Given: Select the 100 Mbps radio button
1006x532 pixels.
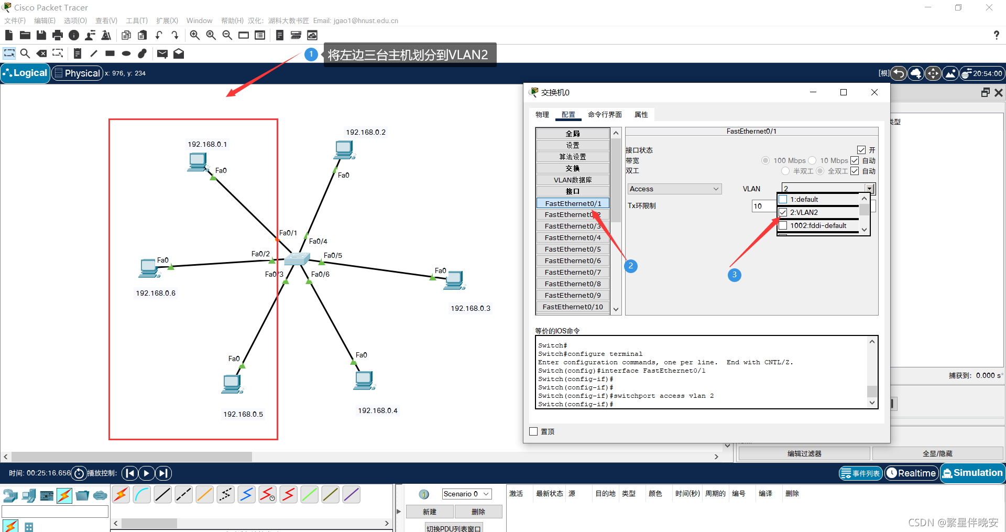Looking at the screenshot, I should pos(766,160).
